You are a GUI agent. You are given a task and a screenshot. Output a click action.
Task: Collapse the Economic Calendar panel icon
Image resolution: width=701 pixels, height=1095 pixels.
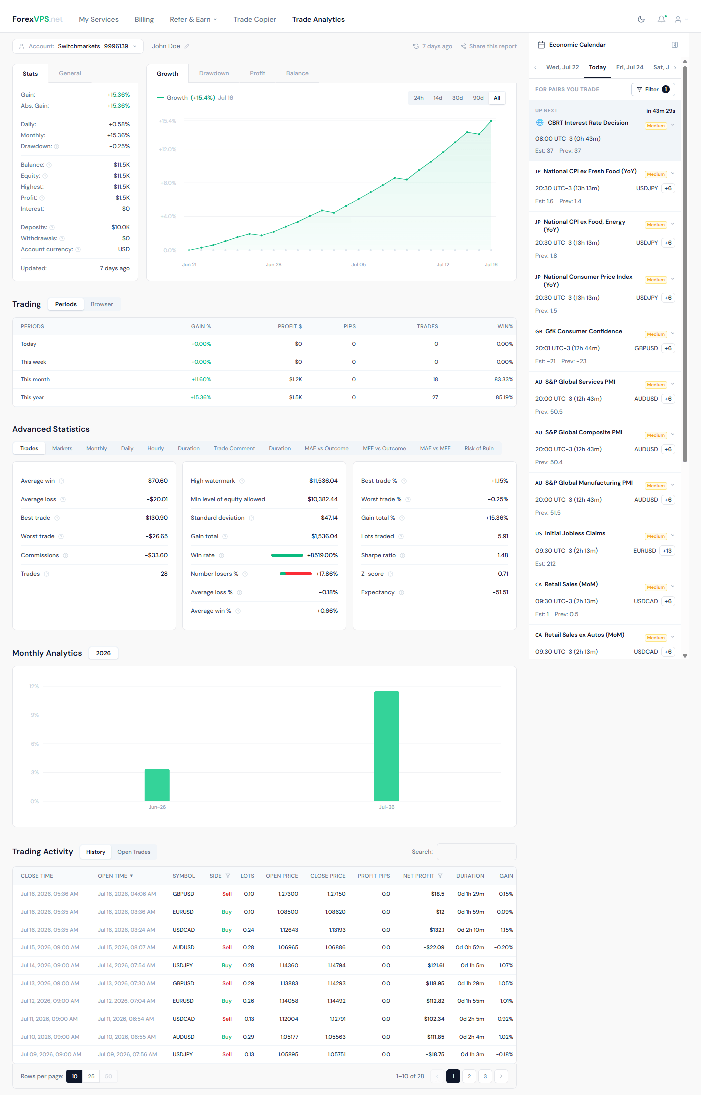(675, 45)
